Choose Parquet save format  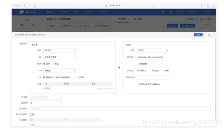pyautogui.click(x=150, y=71)
